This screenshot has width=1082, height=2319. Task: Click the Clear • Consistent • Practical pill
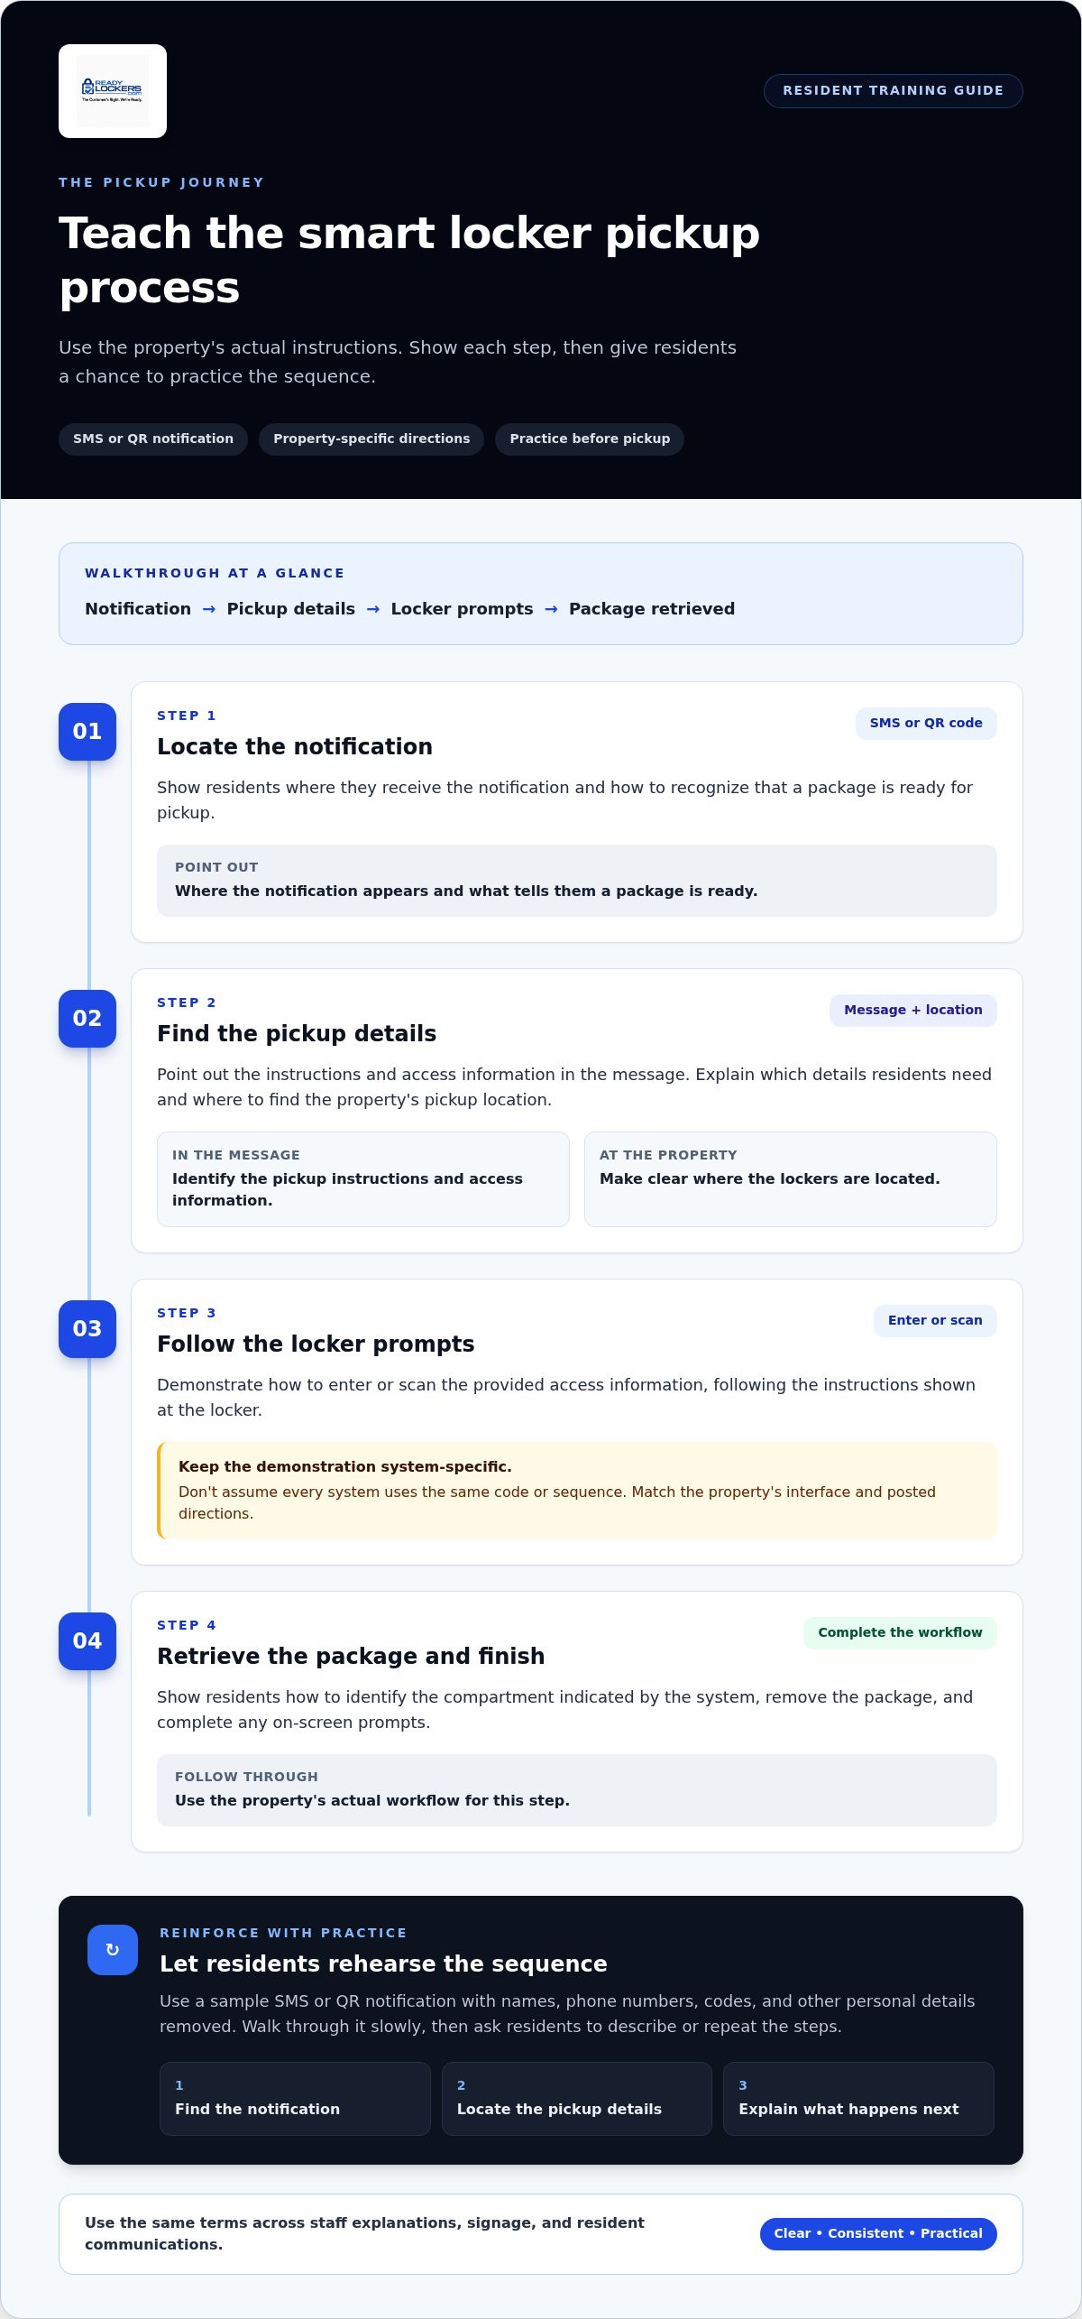tap(878, 2234)
